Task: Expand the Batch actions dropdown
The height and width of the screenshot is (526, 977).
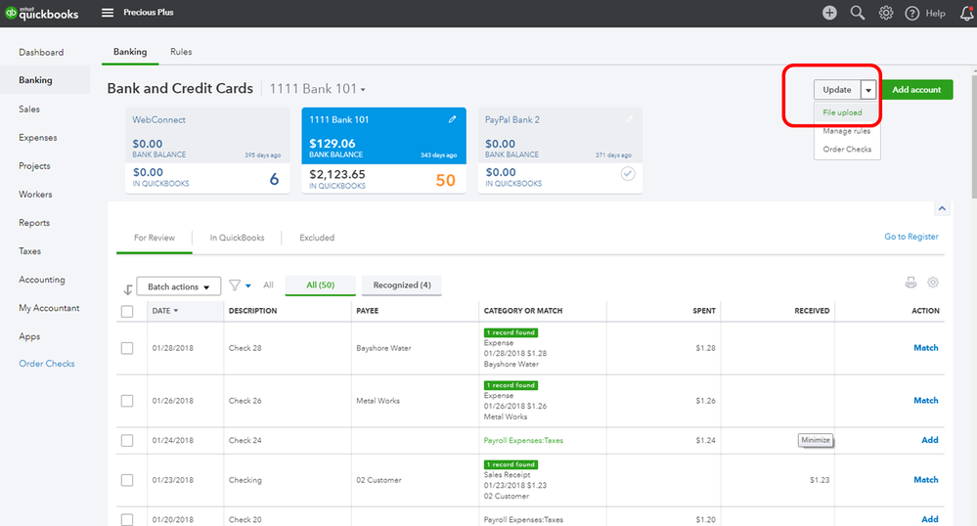Action: pyautogui.click(x=178, y=286)
